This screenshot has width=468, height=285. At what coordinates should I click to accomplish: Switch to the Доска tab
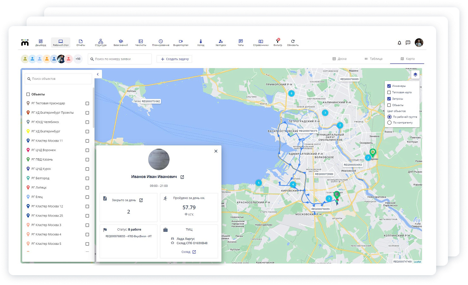pos(339,59)
